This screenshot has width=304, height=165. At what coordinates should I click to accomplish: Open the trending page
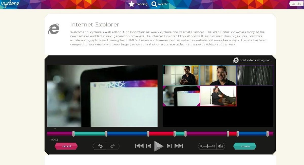(138, 4)
